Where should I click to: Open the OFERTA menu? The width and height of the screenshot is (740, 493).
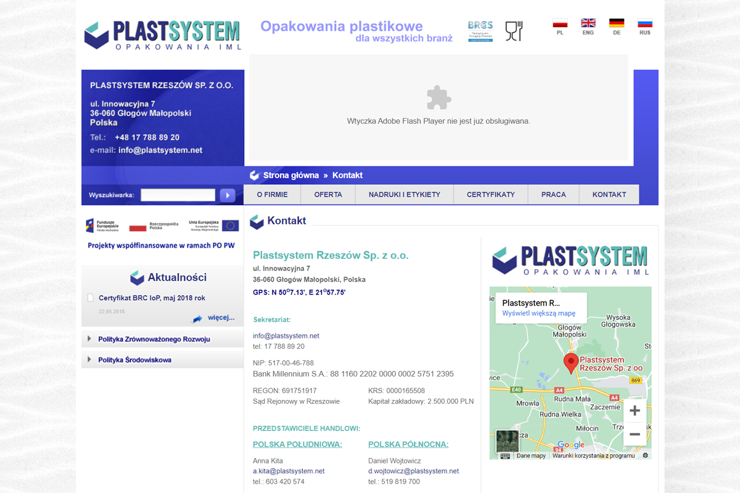click(x=328, y=195)
